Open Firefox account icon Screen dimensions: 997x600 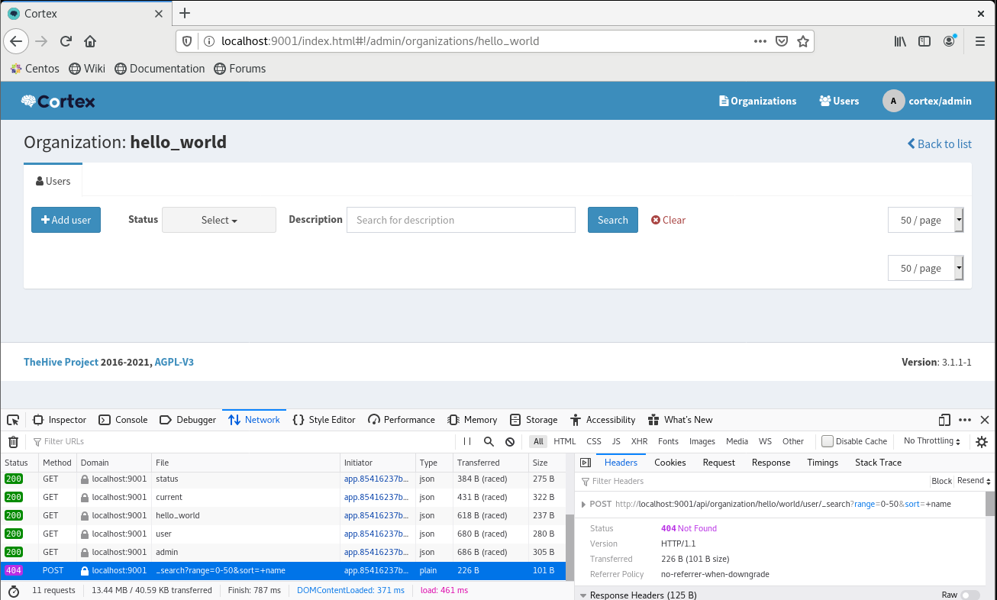click(949, 41)
